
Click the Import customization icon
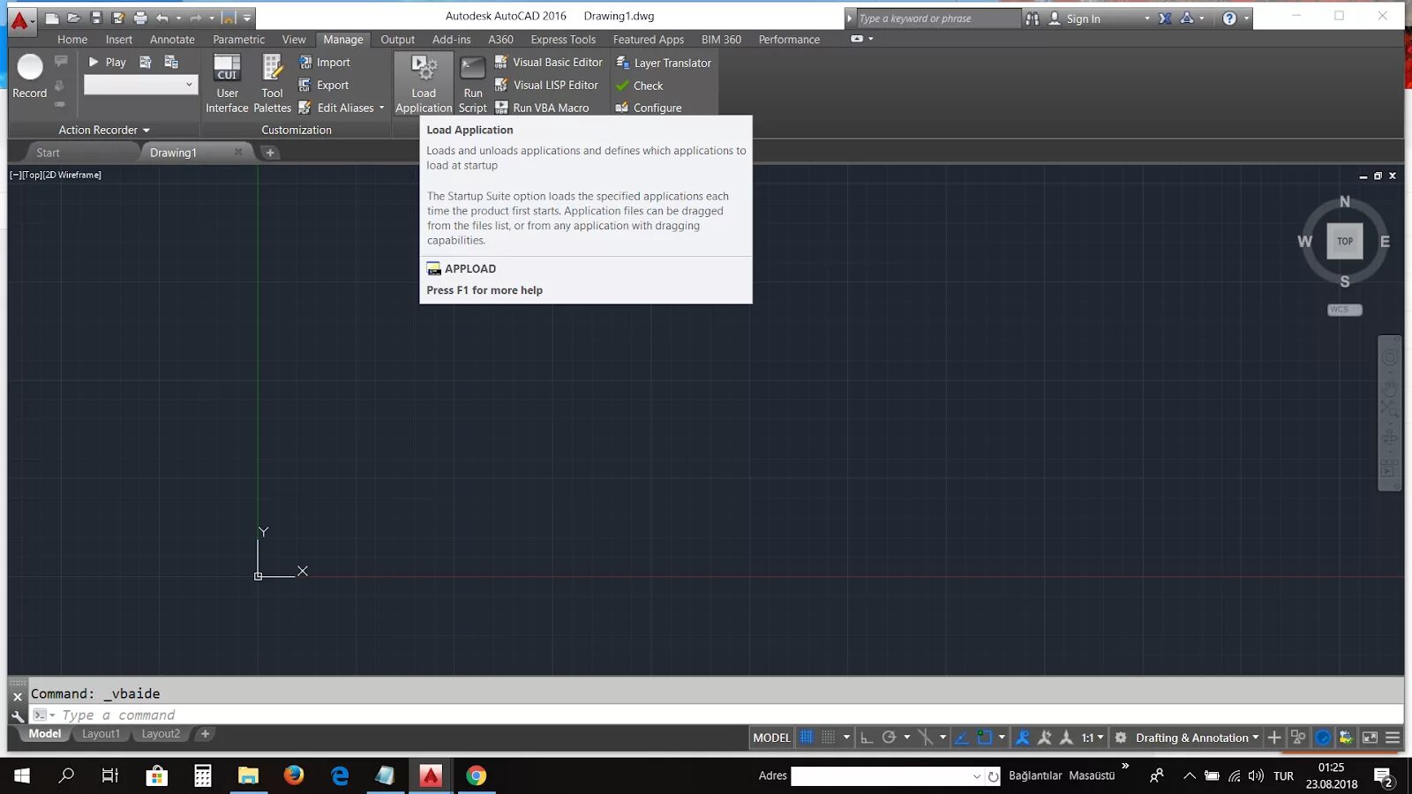[304, 62]
